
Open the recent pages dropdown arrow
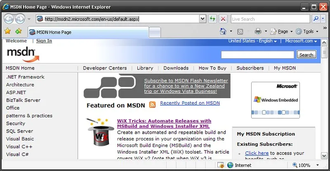[x=29, y=19]
